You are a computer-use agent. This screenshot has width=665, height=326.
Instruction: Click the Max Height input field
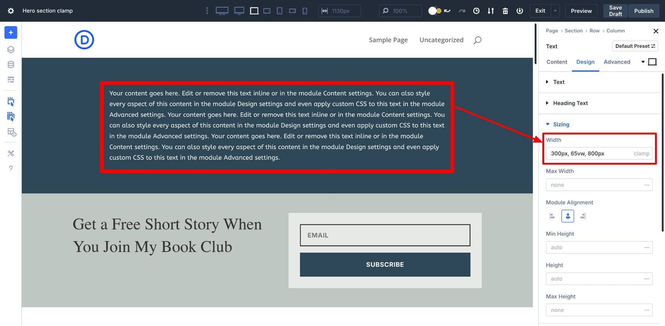tap(599, 310)
